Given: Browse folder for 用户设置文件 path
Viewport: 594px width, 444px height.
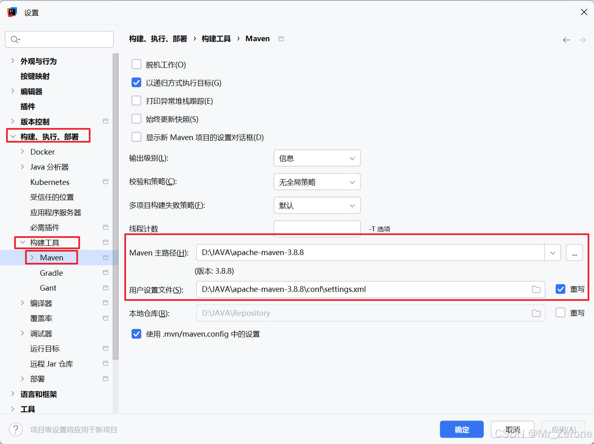Looking at the screenshot, I should pos(536,289).
